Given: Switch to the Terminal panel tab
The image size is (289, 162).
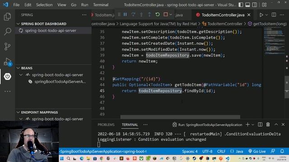Looking at the screenshot, I should point(130,125).
